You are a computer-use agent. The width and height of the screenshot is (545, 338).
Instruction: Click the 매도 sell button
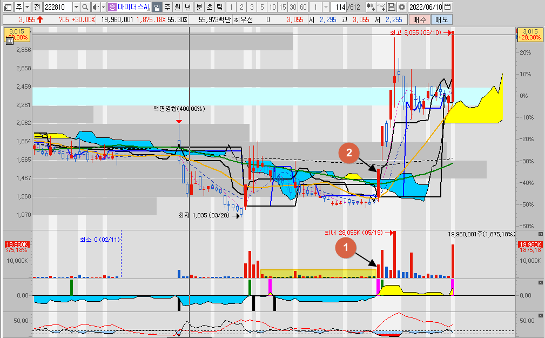[x=441, y=20]
